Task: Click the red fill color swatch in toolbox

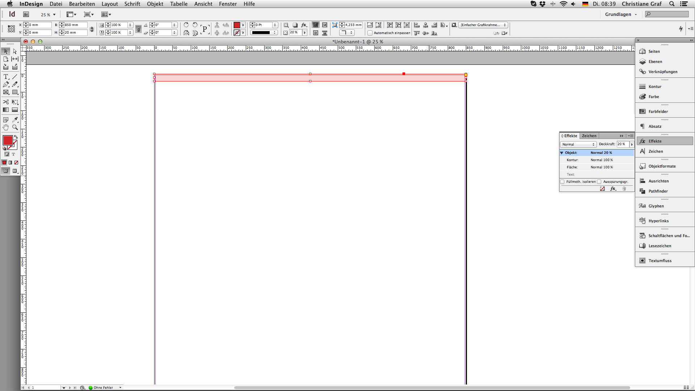Action: coord(8,140)
